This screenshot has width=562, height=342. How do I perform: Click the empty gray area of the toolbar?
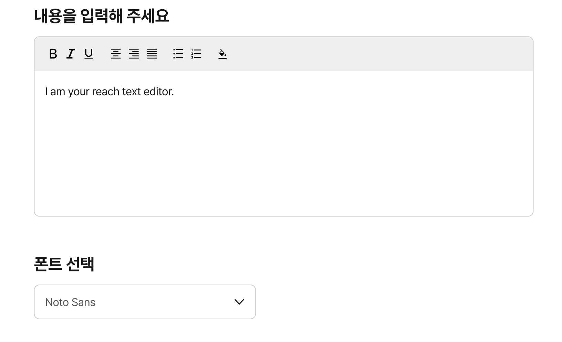coord(379,54)
